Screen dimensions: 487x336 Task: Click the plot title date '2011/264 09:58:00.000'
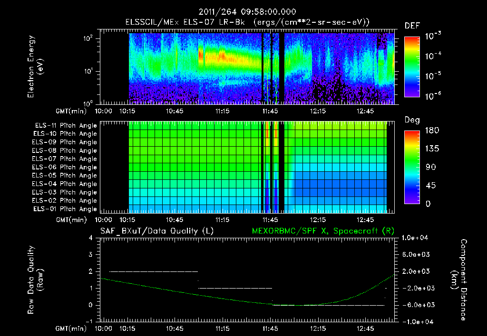[x=247, y=12]
